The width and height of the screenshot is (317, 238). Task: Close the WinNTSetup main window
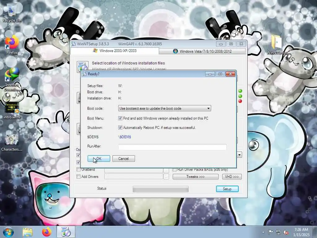(x=241, y=44)
